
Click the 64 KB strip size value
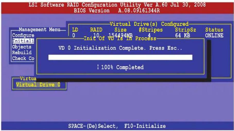[183, 35]
